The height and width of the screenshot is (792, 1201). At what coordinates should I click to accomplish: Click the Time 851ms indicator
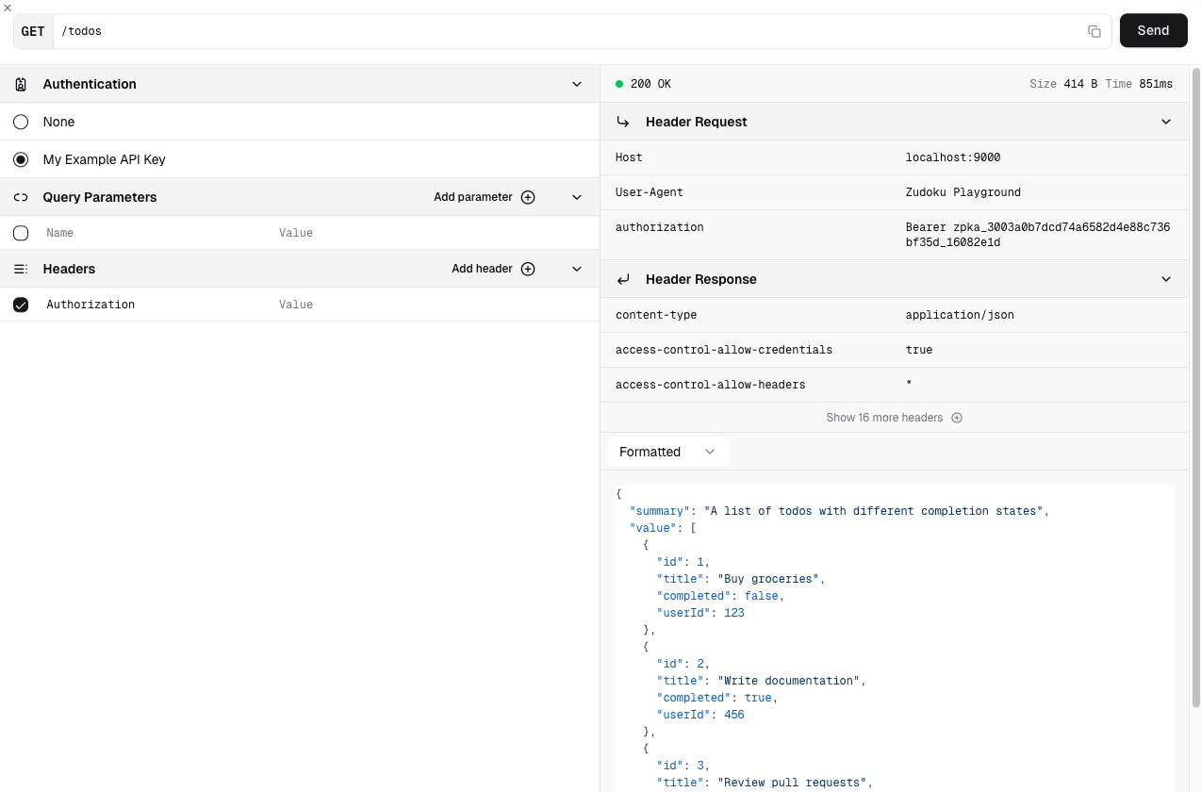click(x=1139, y=84)
